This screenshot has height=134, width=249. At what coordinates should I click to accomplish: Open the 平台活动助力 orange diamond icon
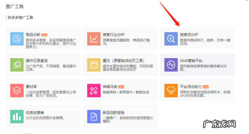pyautogui.click(x=171, y=91)
